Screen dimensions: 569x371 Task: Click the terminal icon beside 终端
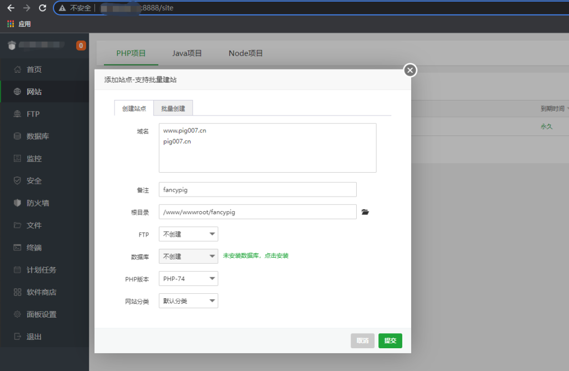click(x=17, y=247)
